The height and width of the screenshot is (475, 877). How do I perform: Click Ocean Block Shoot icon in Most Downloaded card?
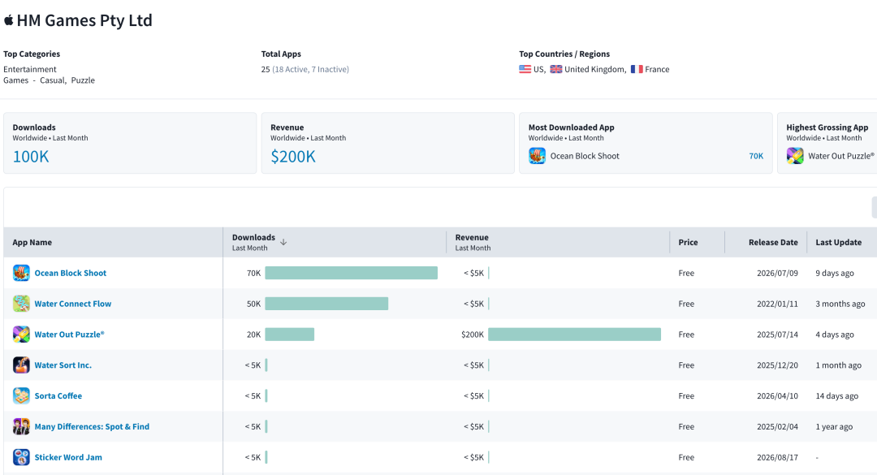click(x=537, y=156)
